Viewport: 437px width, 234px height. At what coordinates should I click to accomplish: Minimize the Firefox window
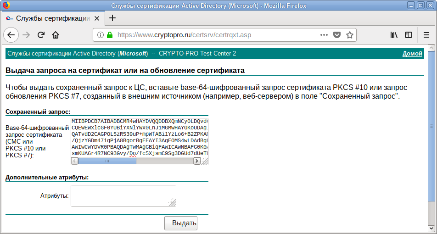[x=411, y=5]
